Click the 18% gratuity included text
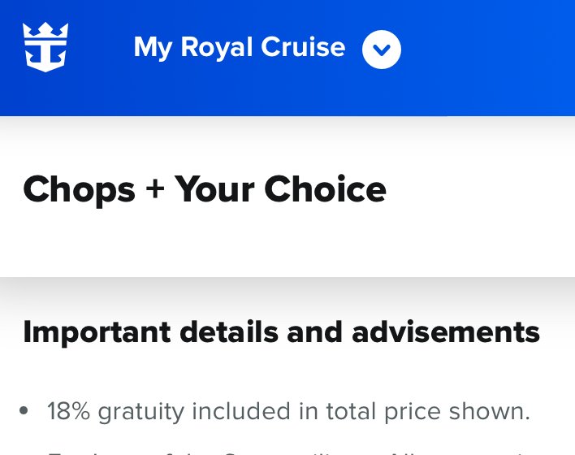Image resolution: width=575 pixels, height=455 pixels. 288,411
